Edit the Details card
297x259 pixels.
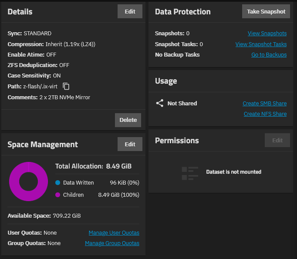point(130,11)
